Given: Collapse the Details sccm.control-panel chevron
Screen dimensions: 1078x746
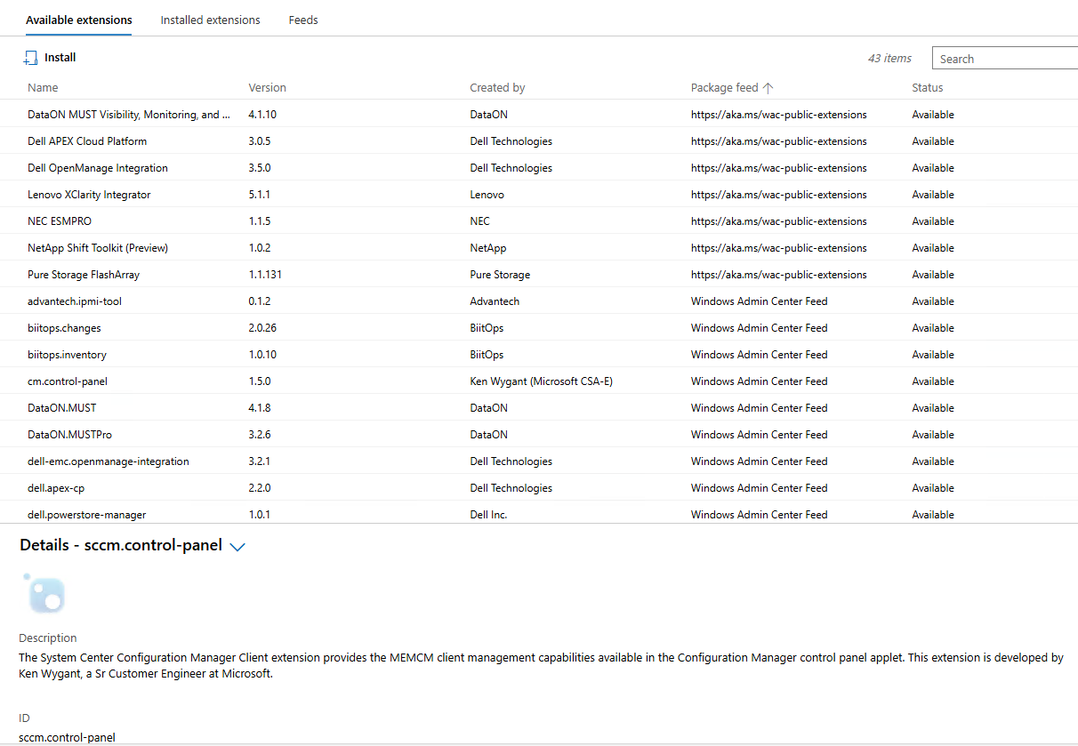Looking at the screenshot, I should click(237, 547).
